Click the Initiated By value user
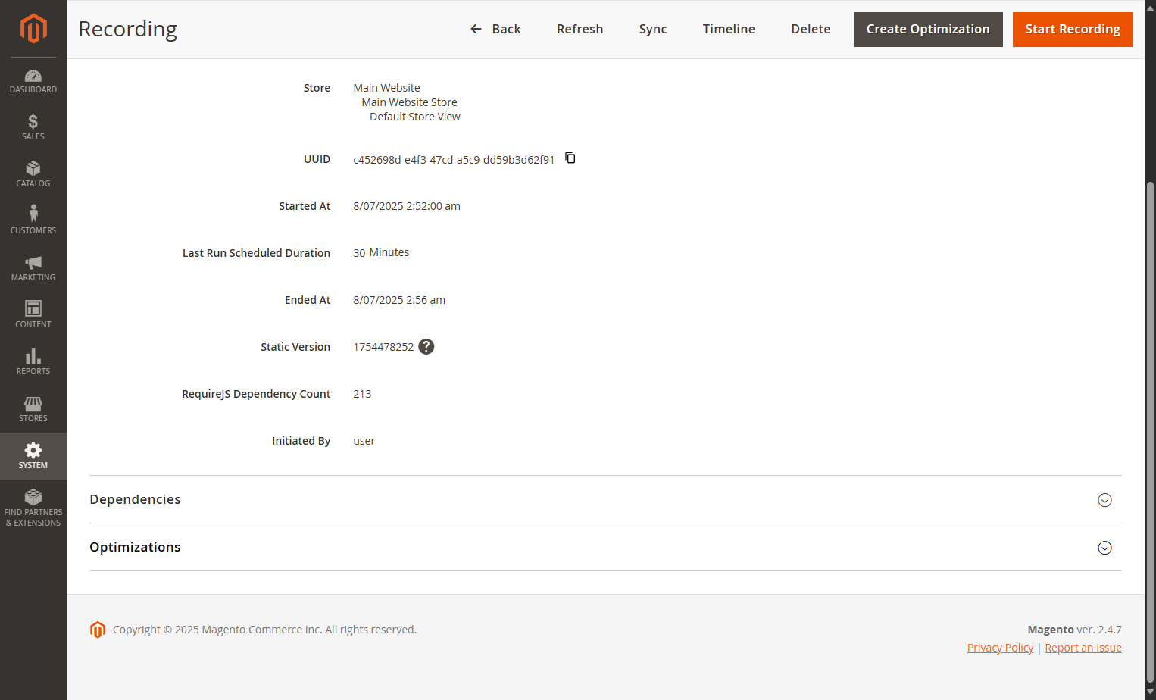 [364, 441]
